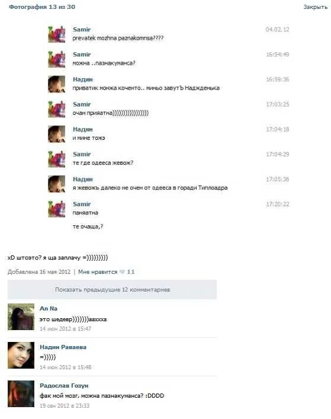331x419 pixels.
Task: Click Надин name above и мине тожэ
Action: click(x=83, y=129)
